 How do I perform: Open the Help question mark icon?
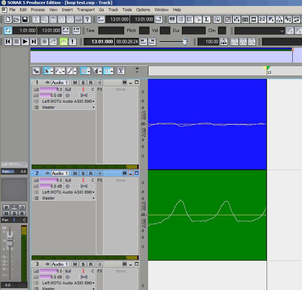pos(87,19)
